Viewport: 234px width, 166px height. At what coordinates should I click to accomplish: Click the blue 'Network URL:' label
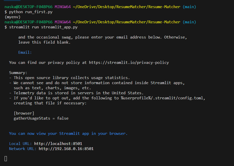pos(23,149)
